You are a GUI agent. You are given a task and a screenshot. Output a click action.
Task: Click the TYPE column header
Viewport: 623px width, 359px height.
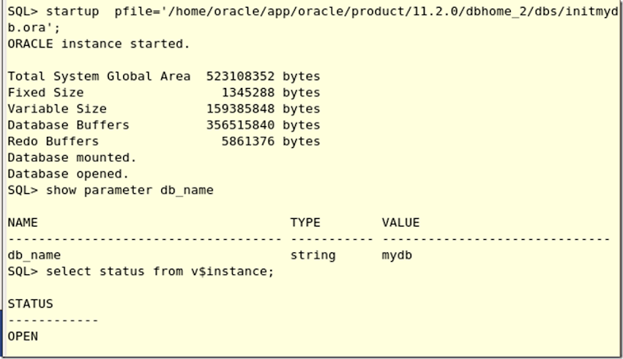305,223
